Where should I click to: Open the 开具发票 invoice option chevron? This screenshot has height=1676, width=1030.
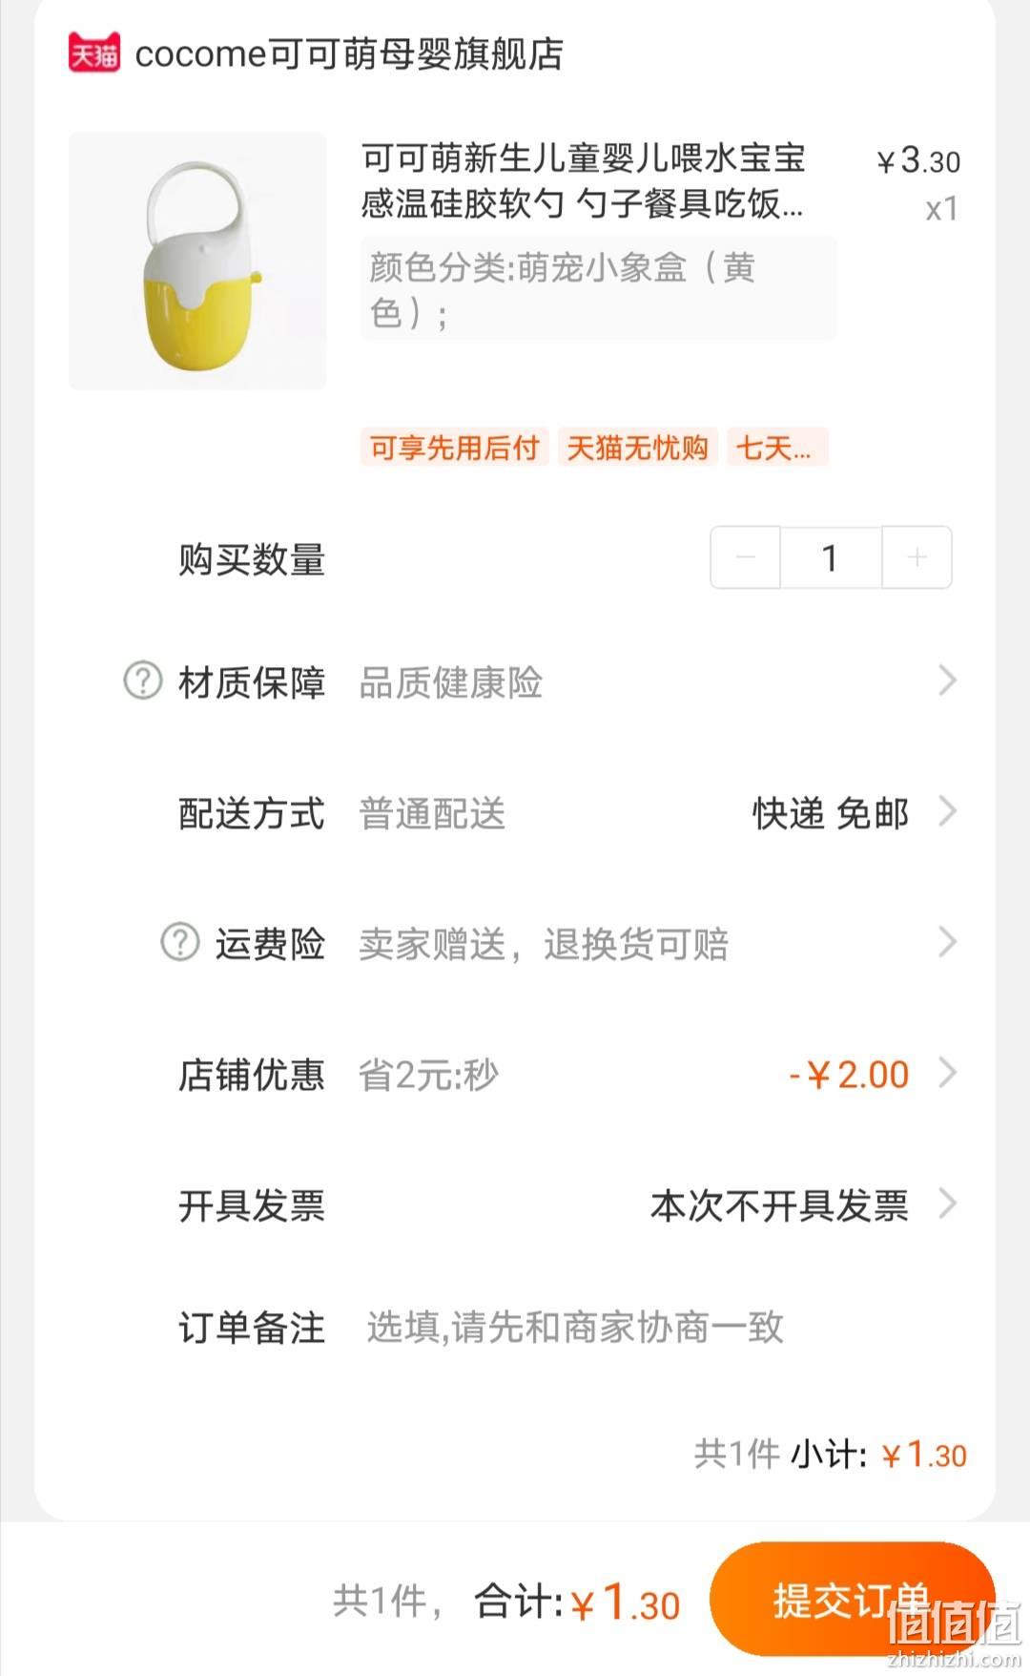click(x=947, y=1205)
